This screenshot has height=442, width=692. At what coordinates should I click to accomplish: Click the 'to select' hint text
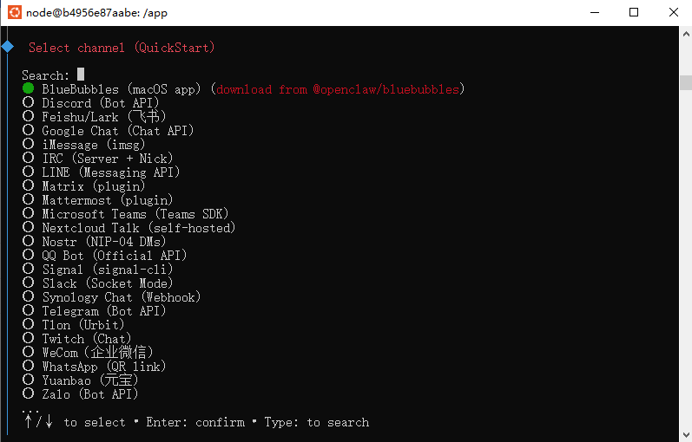coord(95,422)
